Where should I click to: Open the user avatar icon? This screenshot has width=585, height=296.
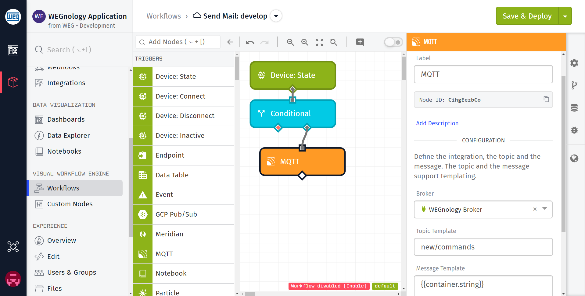13,279
